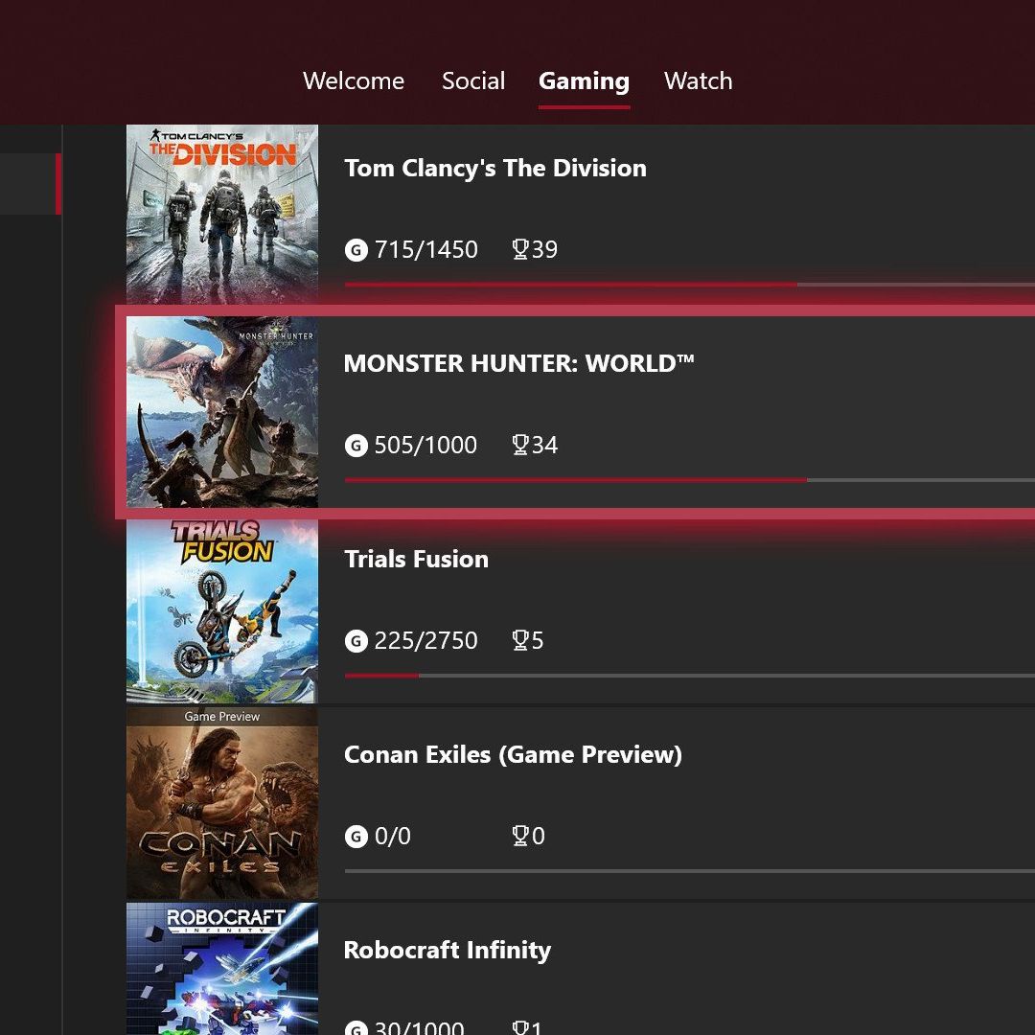Click the Trials Fusion cover thumbnail
Screen dimensions: 1035x1035
[222, 610]
